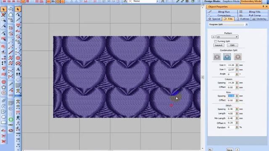Click the help question mark button
This screenshot has width=269, height=151.
237,150
